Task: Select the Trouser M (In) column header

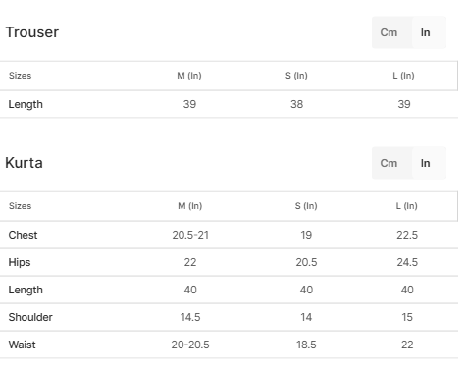Action: (x=189, y=76)
